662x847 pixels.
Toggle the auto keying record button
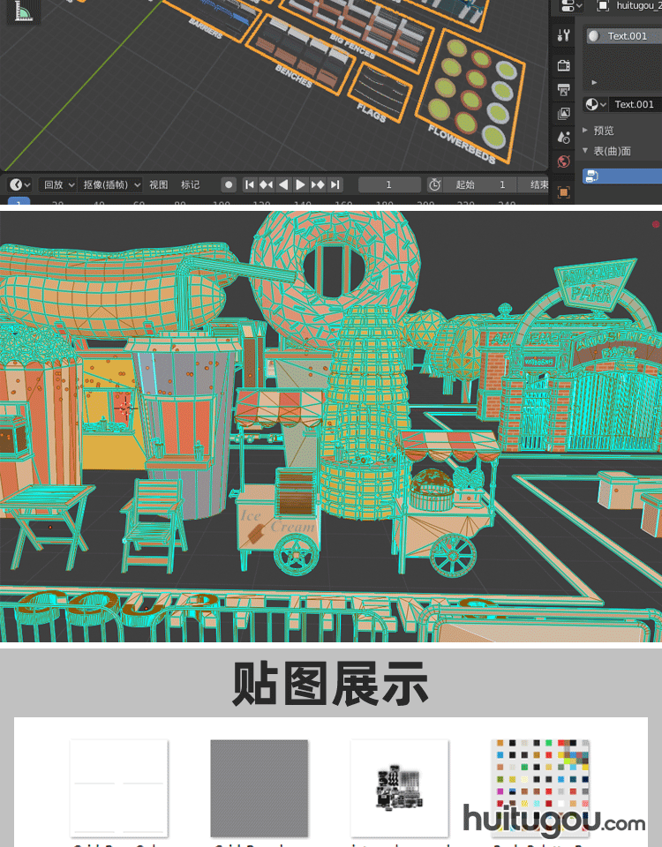229,184
